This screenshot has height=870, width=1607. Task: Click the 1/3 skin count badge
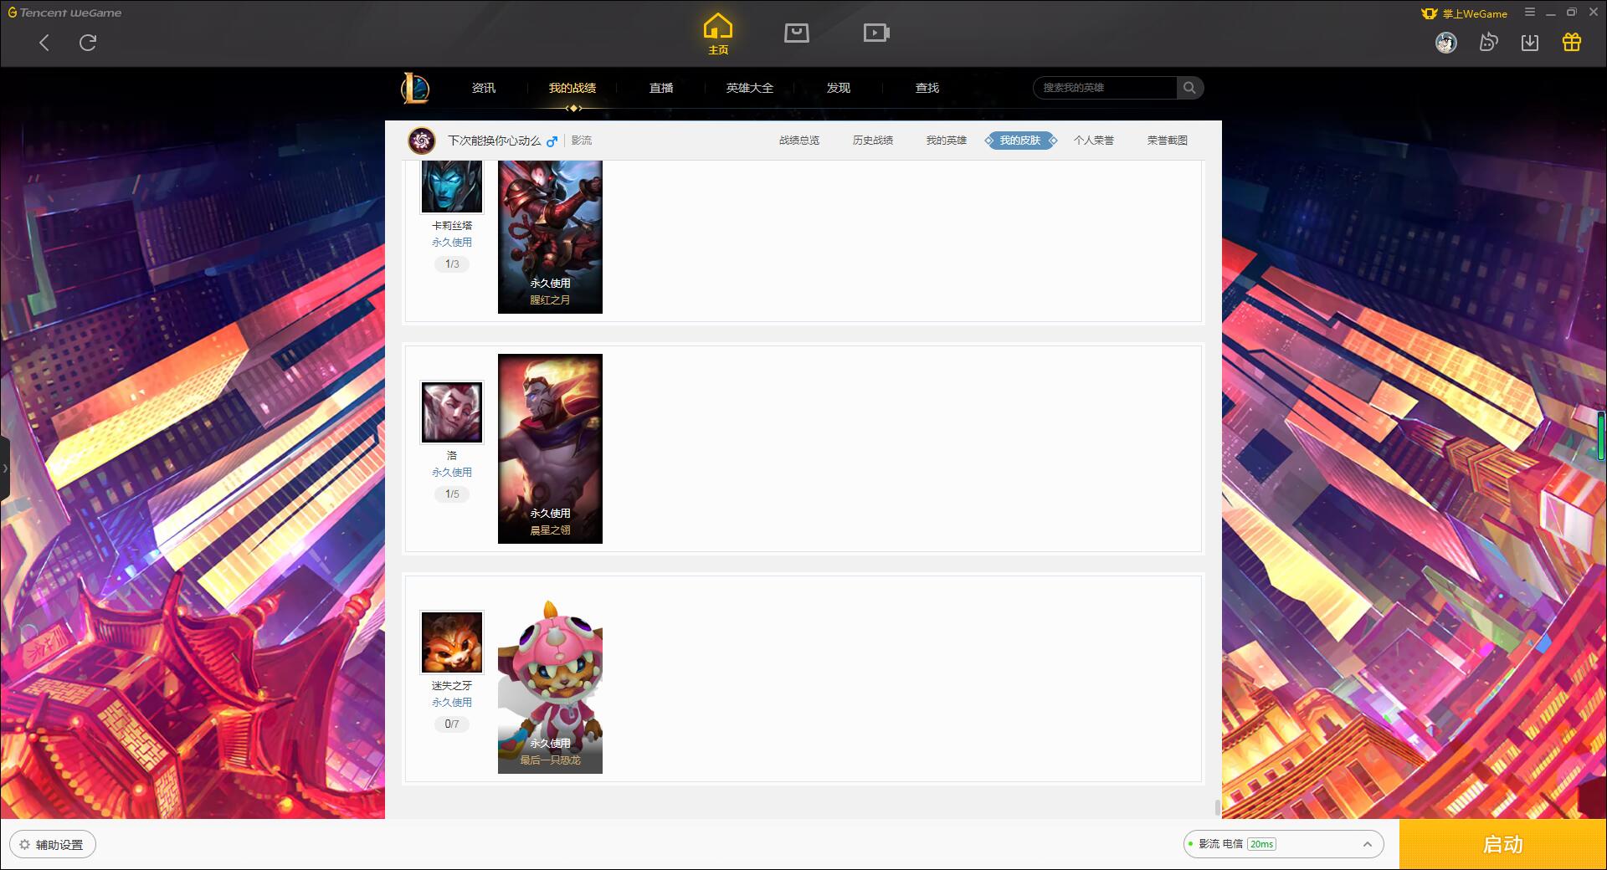452,264
